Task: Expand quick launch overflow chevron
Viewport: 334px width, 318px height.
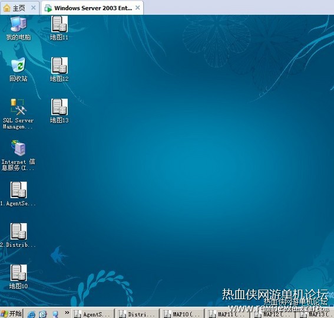Action: click(x=67, y=313)
